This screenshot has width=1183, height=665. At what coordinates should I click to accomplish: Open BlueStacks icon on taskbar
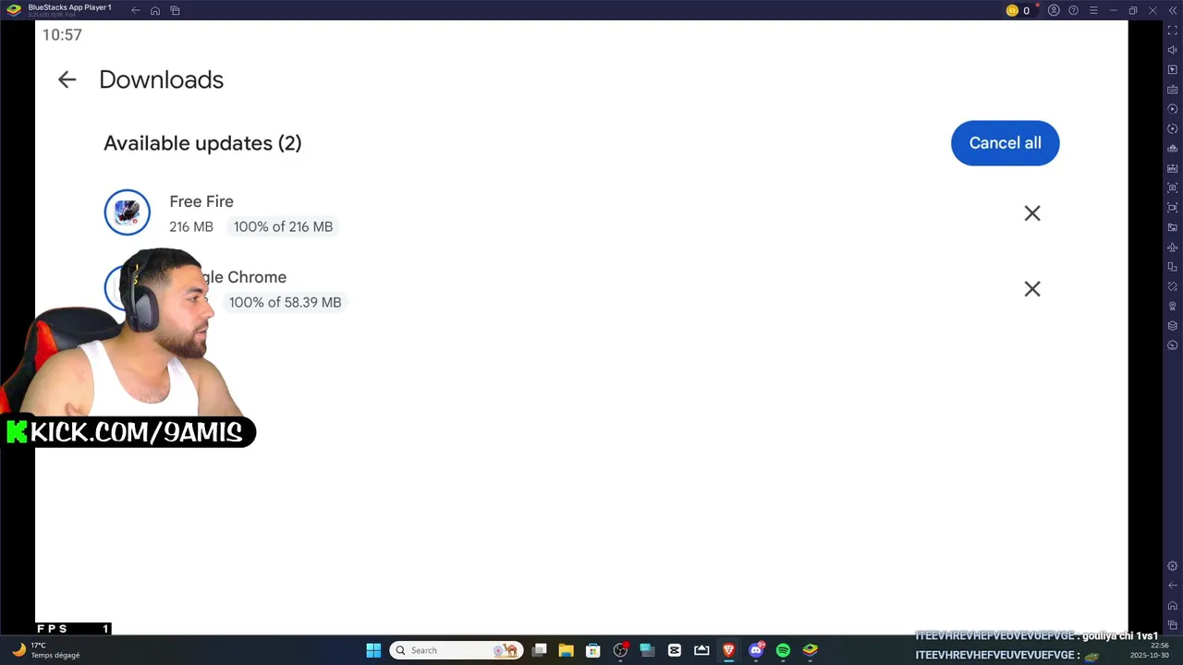(810, 650)
